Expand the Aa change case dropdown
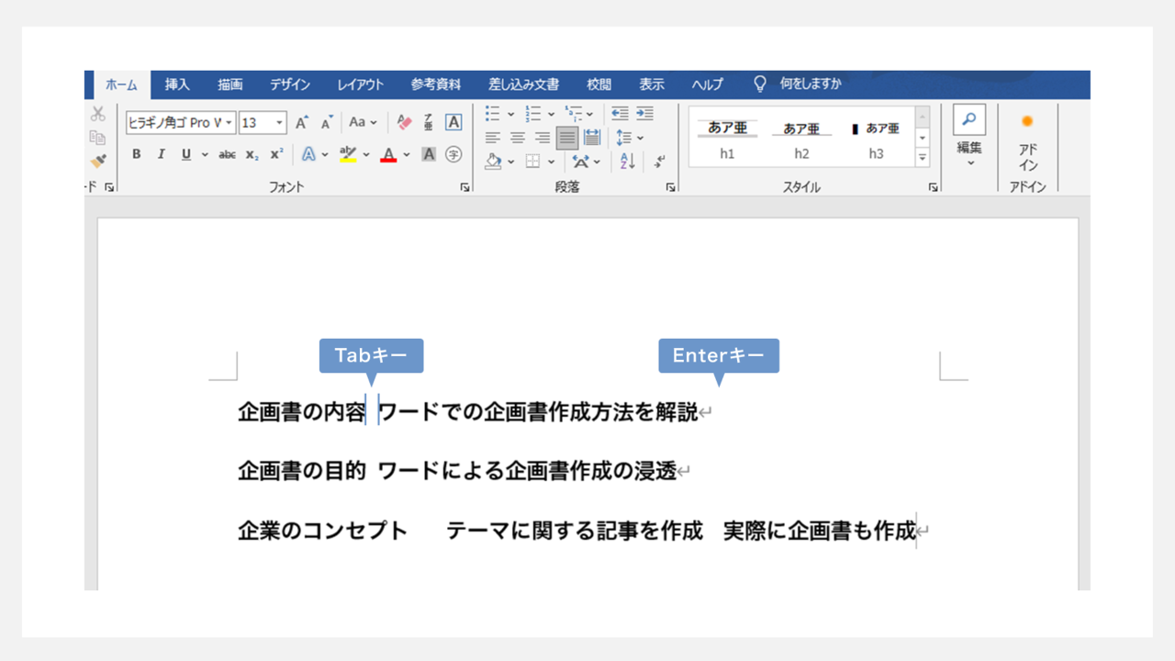The image size is (1175, 661). [x=362, y=122]
